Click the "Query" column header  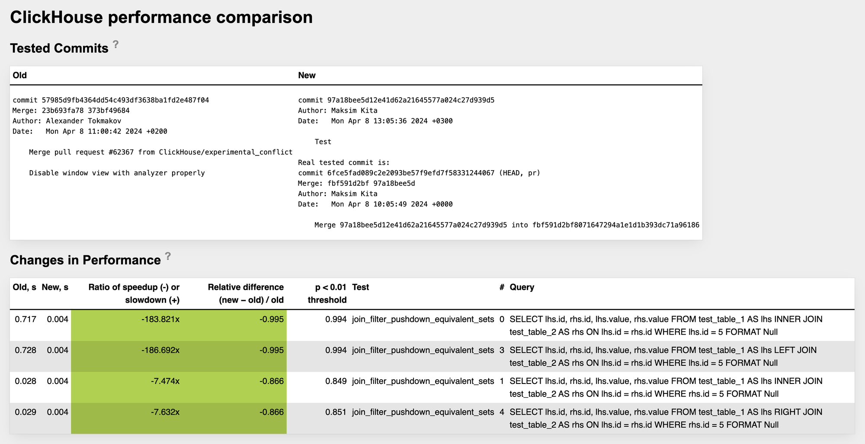click(x=522, y=287)
